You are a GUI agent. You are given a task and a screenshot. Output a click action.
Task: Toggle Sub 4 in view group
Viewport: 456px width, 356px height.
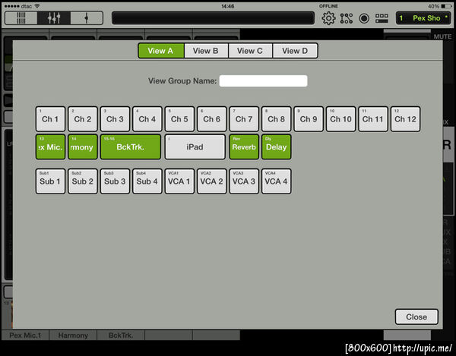point(147,181)
